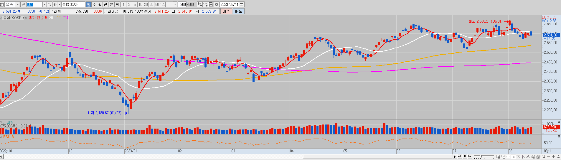Select the 120 interval button
Viewport: 561px width, 160px height.
pos(163,4)
